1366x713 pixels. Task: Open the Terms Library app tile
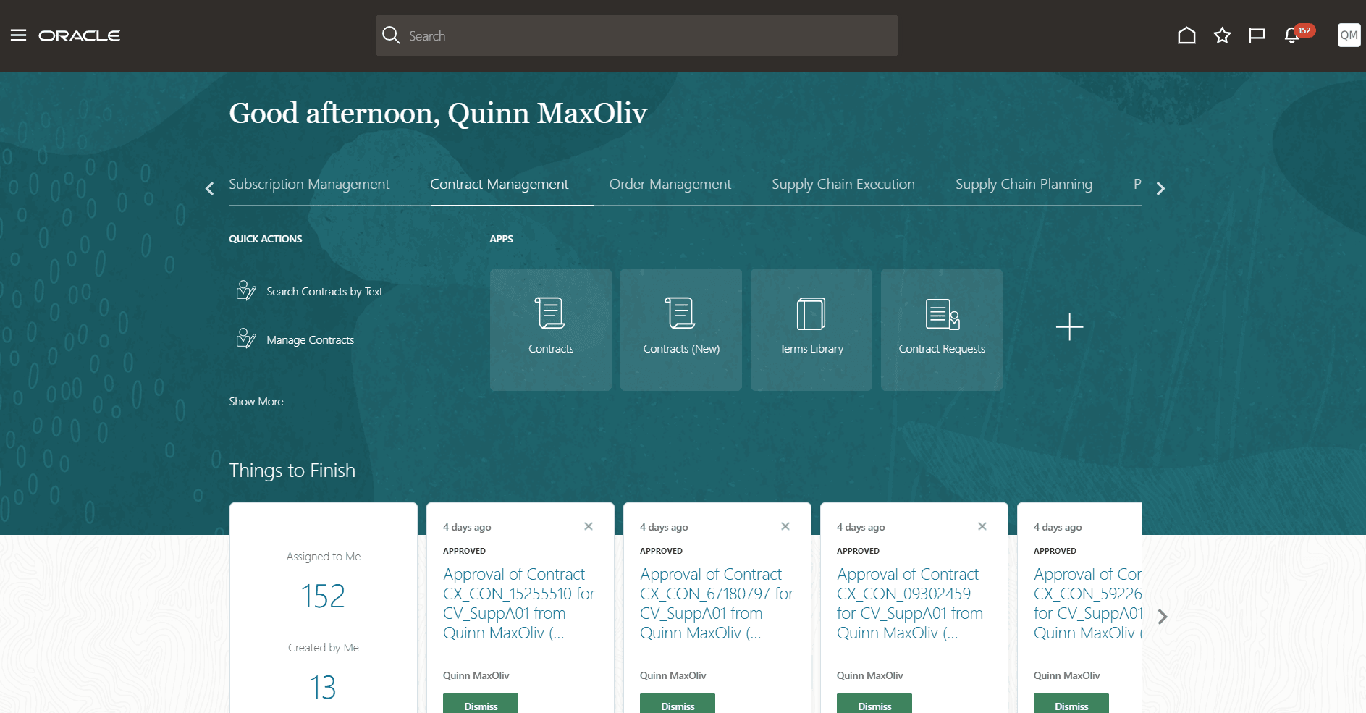click(x=811, y=330)
